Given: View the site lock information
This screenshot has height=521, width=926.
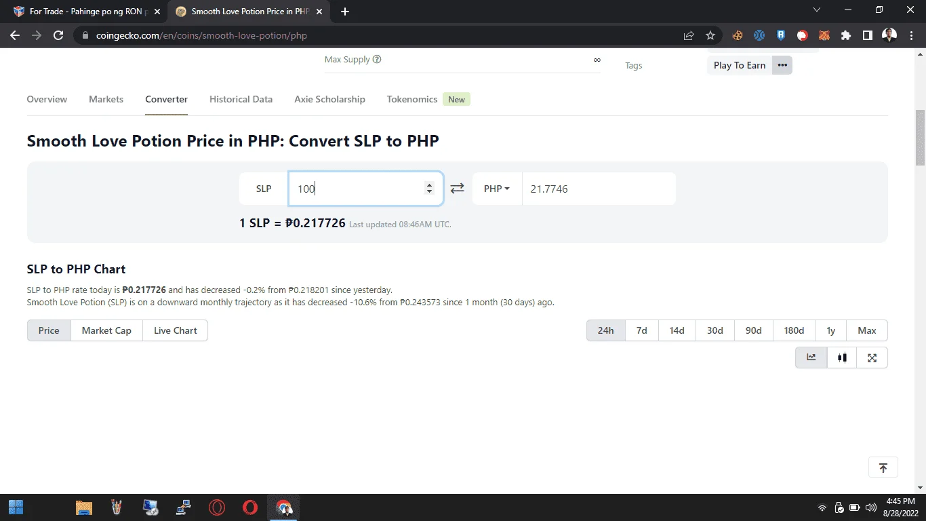Looking at the screenshot, I should (x=85, y=35).
